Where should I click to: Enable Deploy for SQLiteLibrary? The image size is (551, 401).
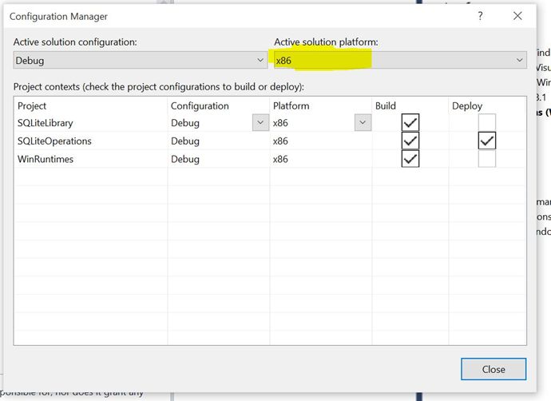486,123
